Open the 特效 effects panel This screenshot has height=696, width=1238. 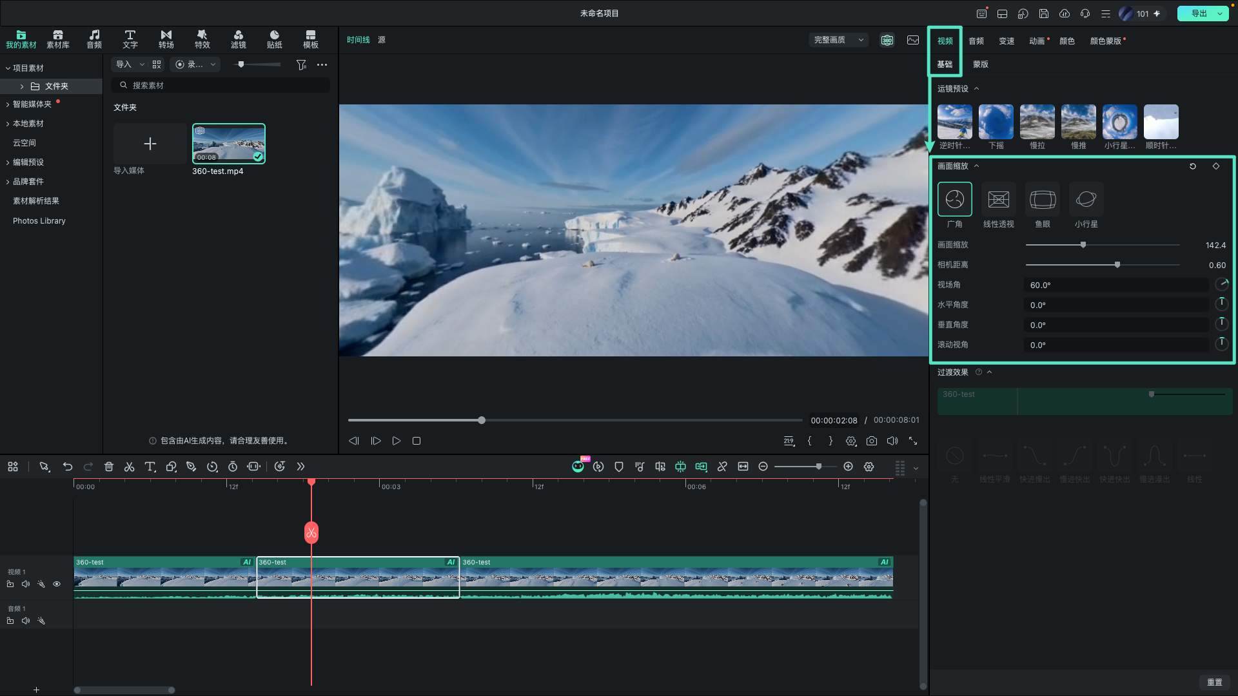click(202, 39)
